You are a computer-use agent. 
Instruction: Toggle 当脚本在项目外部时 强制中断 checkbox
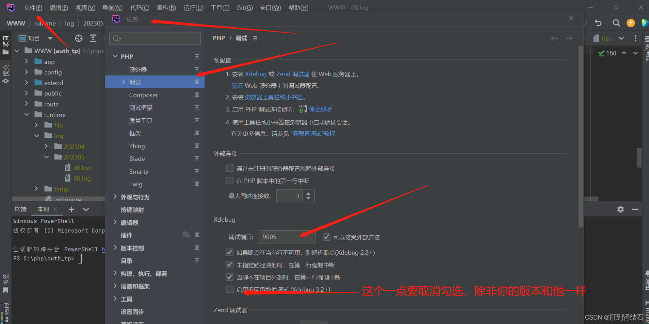(230, 277)
